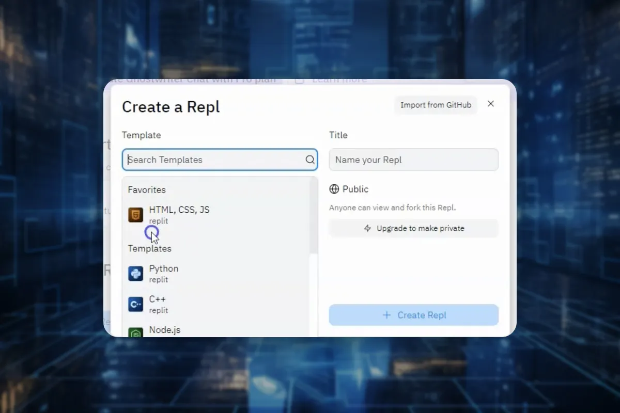
Task: Click Import from GitHub button
Action: coord(436,105)
